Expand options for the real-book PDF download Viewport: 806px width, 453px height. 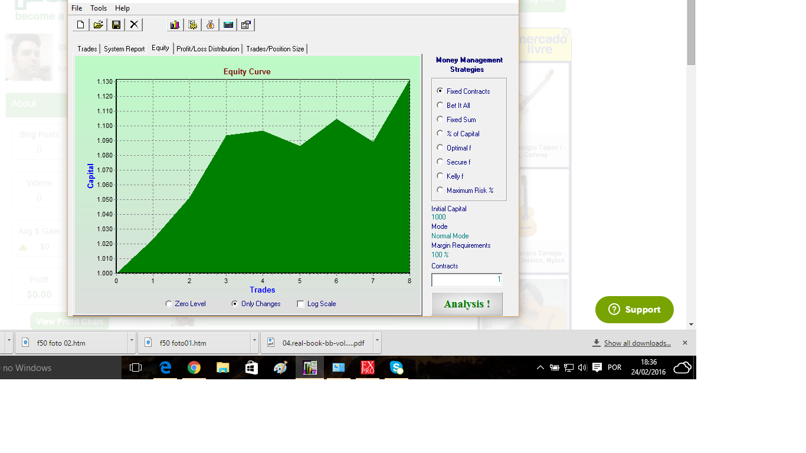tap(377, 342)
